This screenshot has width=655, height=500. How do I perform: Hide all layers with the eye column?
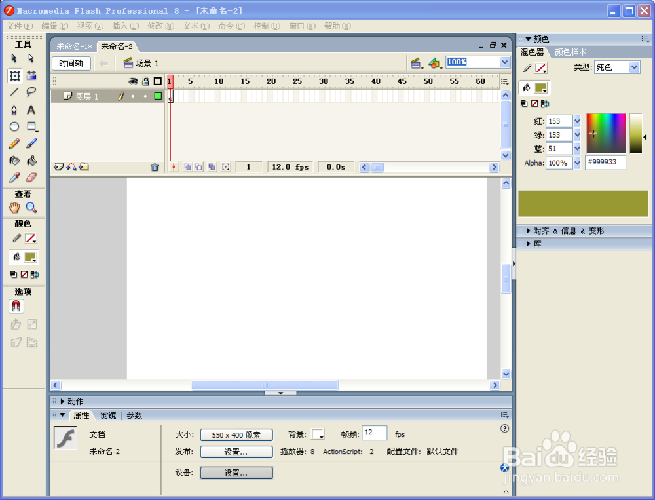(x=134, y=81)
